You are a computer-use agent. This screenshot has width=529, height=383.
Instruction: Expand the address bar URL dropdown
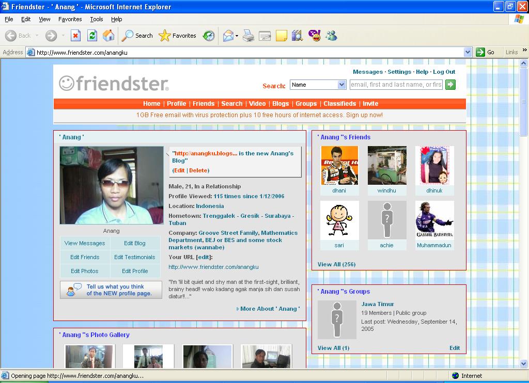(468, 52)
